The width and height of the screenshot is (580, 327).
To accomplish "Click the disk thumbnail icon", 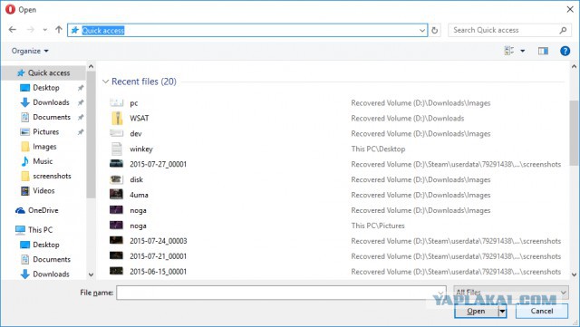I will pos(116,179).
